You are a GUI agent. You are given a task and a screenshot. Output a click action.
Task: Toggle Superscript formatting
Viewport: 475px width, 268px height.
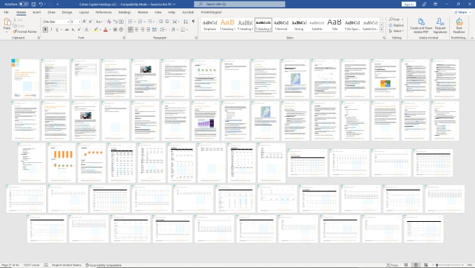coord(79,30)
